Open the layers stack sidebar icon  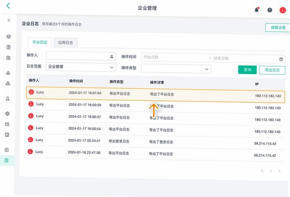point(9,36)
